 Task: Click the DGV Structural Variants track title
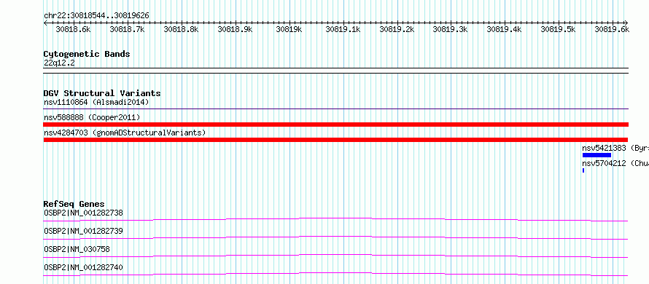click(x=102, y=93)
